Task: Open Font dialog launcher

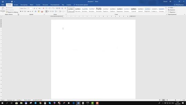Action: [44, 14]
